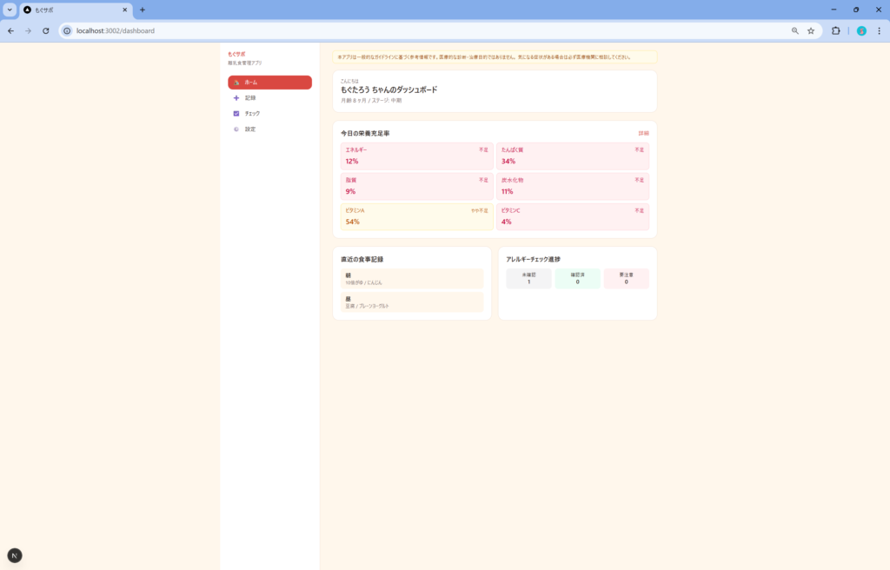Click the plus icon beside 記録
This screenshot has width=890, height=570.
(236, 98)
